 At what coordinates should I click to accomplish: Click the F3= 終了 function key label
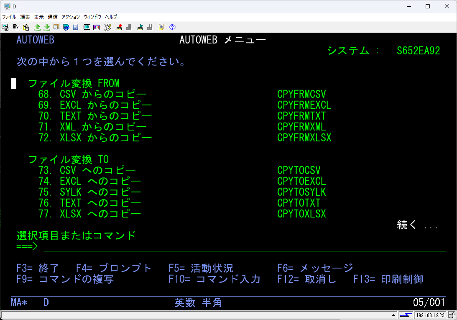[38, 268]
